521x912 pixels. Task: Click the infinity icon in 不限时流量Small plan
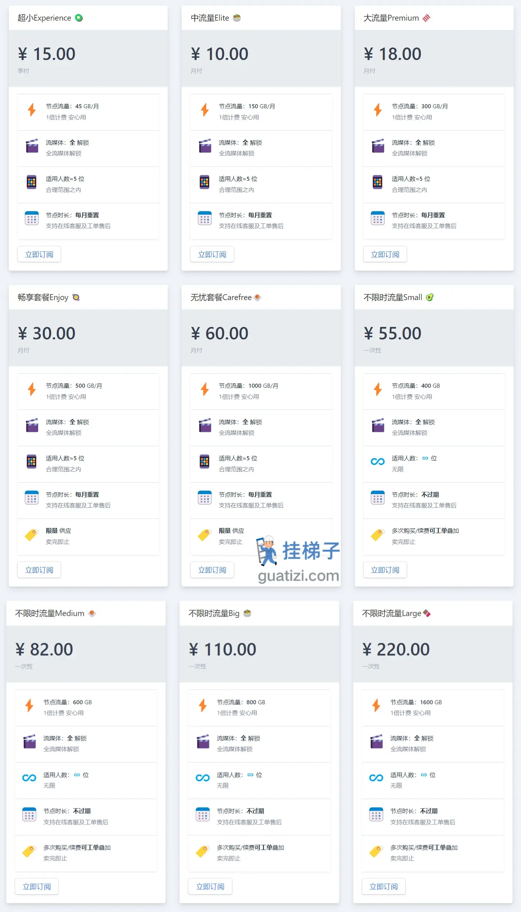click(378, 462)
